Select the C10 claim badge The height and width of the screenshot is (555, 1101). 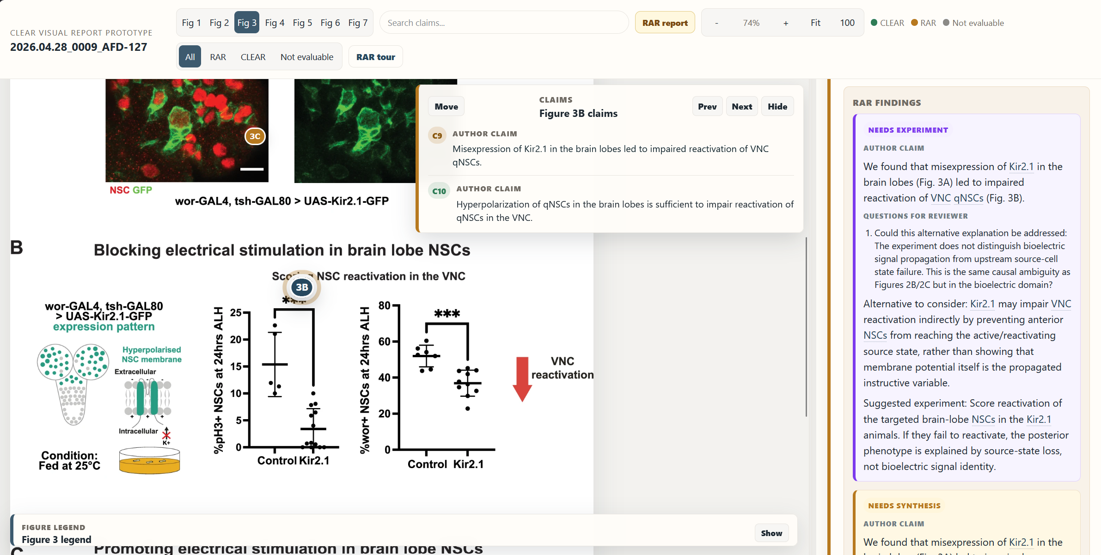[x=439, y=191]
